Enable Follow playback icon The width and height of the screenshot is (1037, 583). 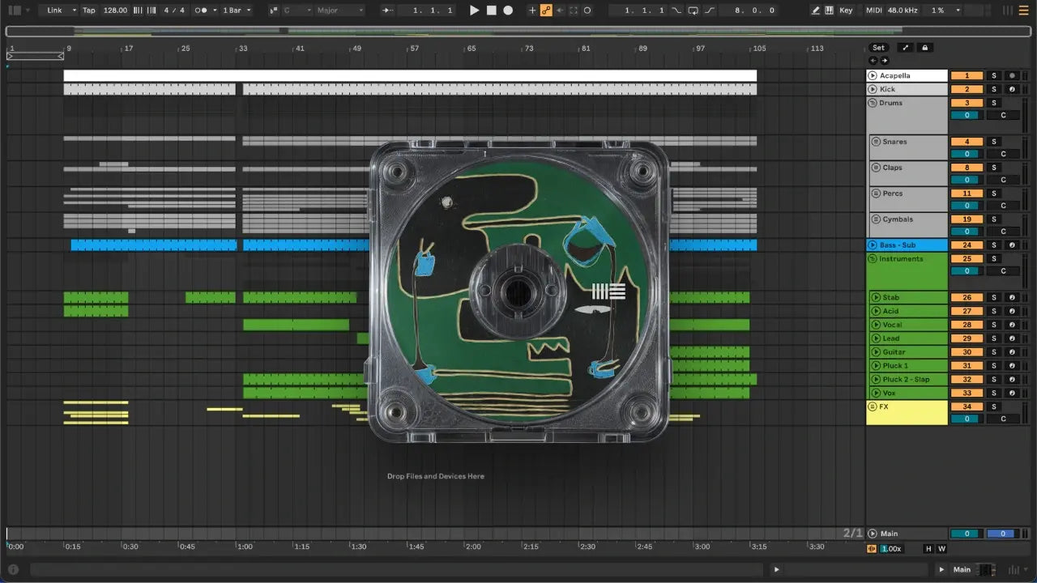pos(390,11)
